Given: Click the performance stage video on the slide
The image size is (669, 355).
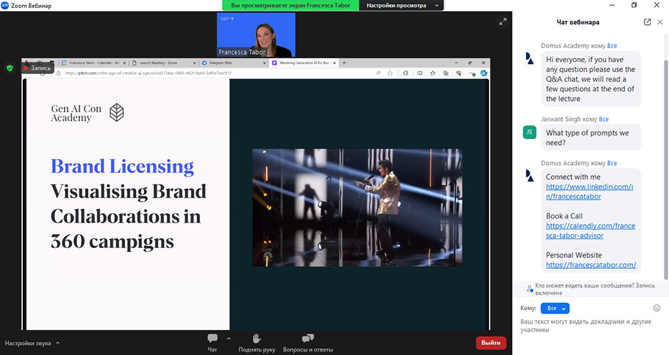Looking at the screenshot, I should click(x=357, y=207).
